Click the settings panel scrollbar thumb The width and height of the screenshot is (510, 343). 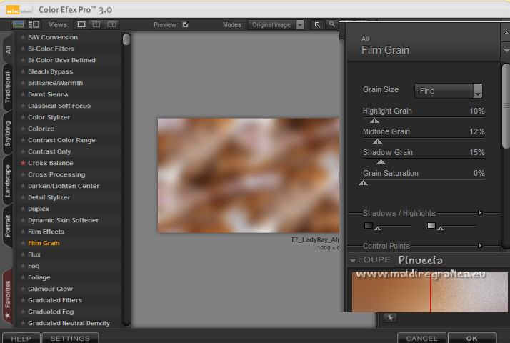pyautogui.click(x=506, y=106)
